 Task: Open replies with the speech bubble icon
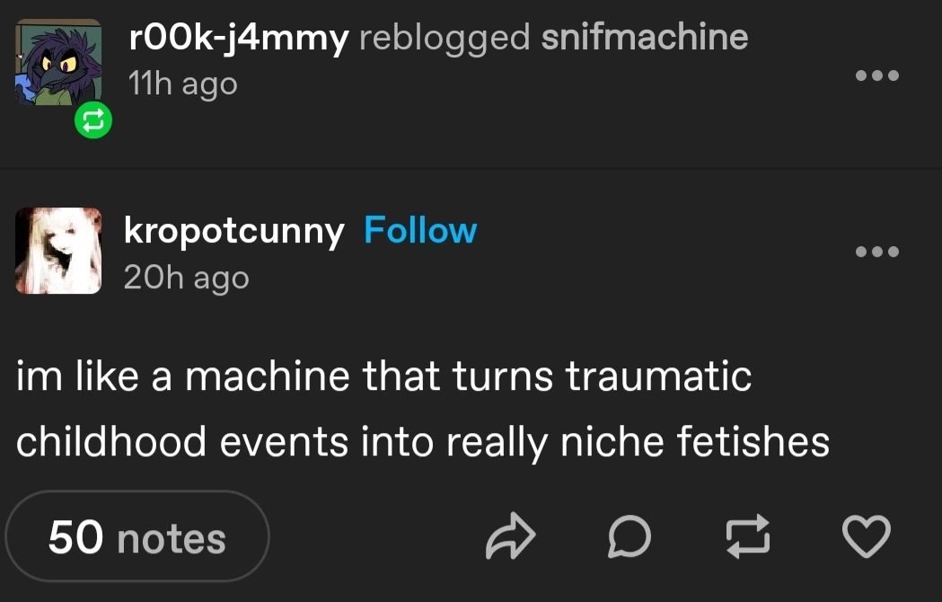[x=629, y=537]
